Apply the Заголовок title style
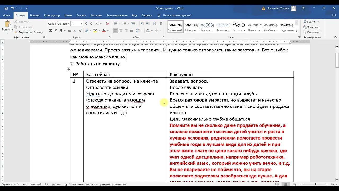The height and width of the screenshot is (191, 339). [x=239, y=27]
